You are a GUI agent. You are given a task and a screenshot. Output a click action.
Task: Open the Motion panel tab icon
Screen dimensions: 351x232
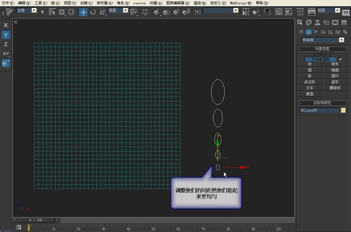click(326, 23)
